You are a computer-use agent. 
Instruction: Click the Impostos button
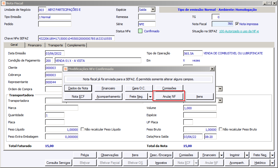161,163
